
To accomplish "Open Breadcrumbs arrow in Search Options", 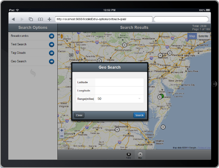I will coord(52,36).
